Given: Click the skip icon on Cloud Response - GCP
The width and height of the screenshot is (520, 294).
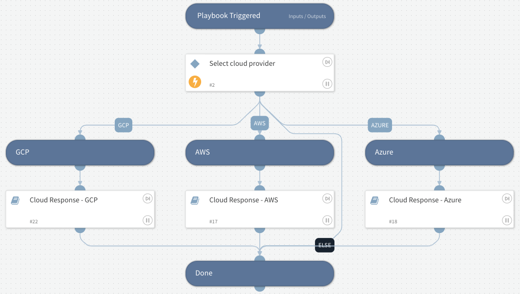Looking at the screenshot, I should pos(147,198).
